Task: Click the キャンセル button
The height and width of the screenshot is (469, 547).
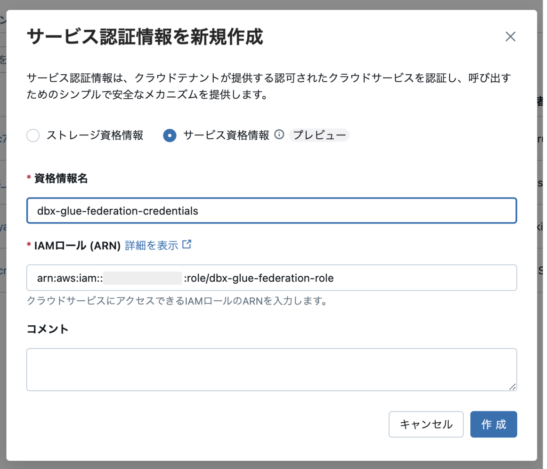Action: point(426,424)
